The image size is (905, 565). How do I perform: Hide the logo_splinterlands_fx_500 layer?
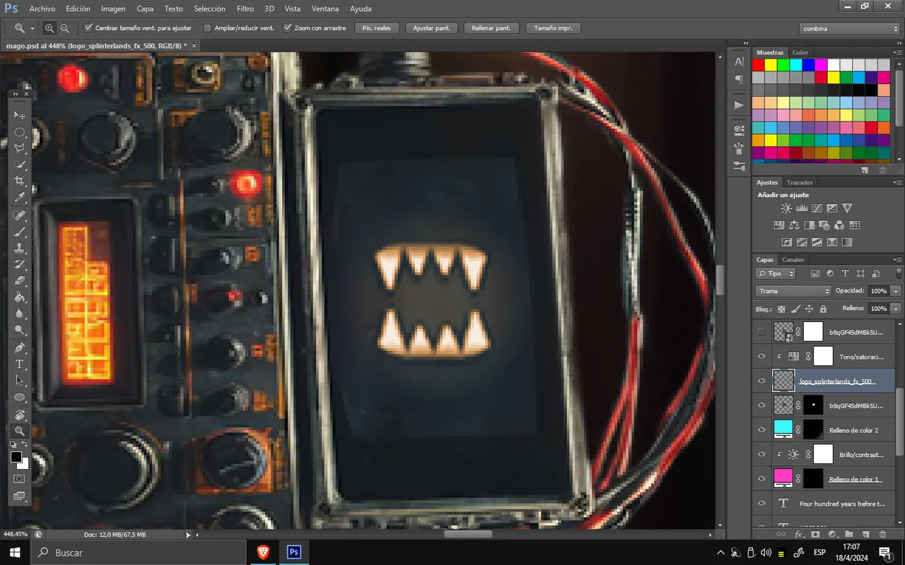[x=761, y=381]
